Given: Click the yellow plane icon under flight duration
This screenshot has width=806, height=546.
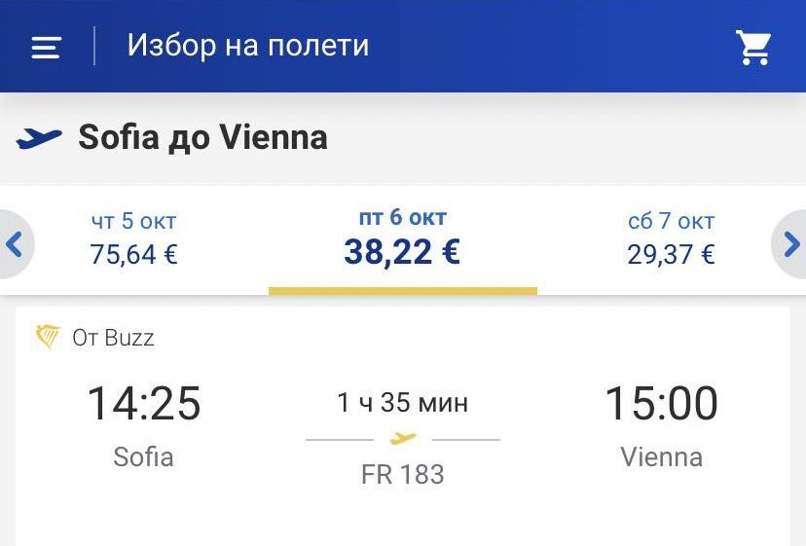Looking at the screenshot, I should [402, 439].
